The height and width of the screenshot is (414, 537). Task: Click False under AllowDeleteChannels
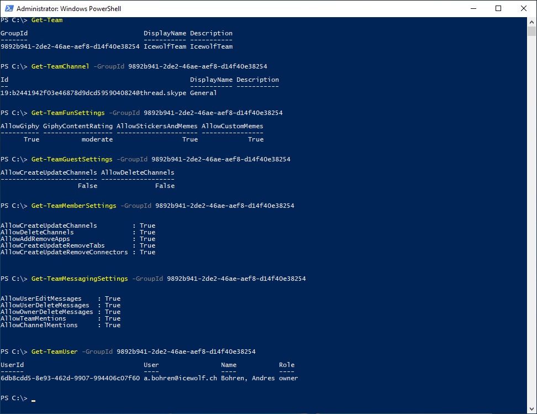point(165,186)
